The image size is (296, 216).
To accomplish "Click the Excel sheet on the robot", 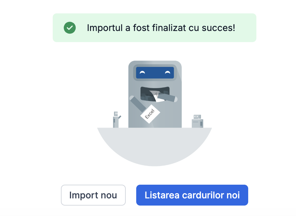I will [x=150, y=114].
